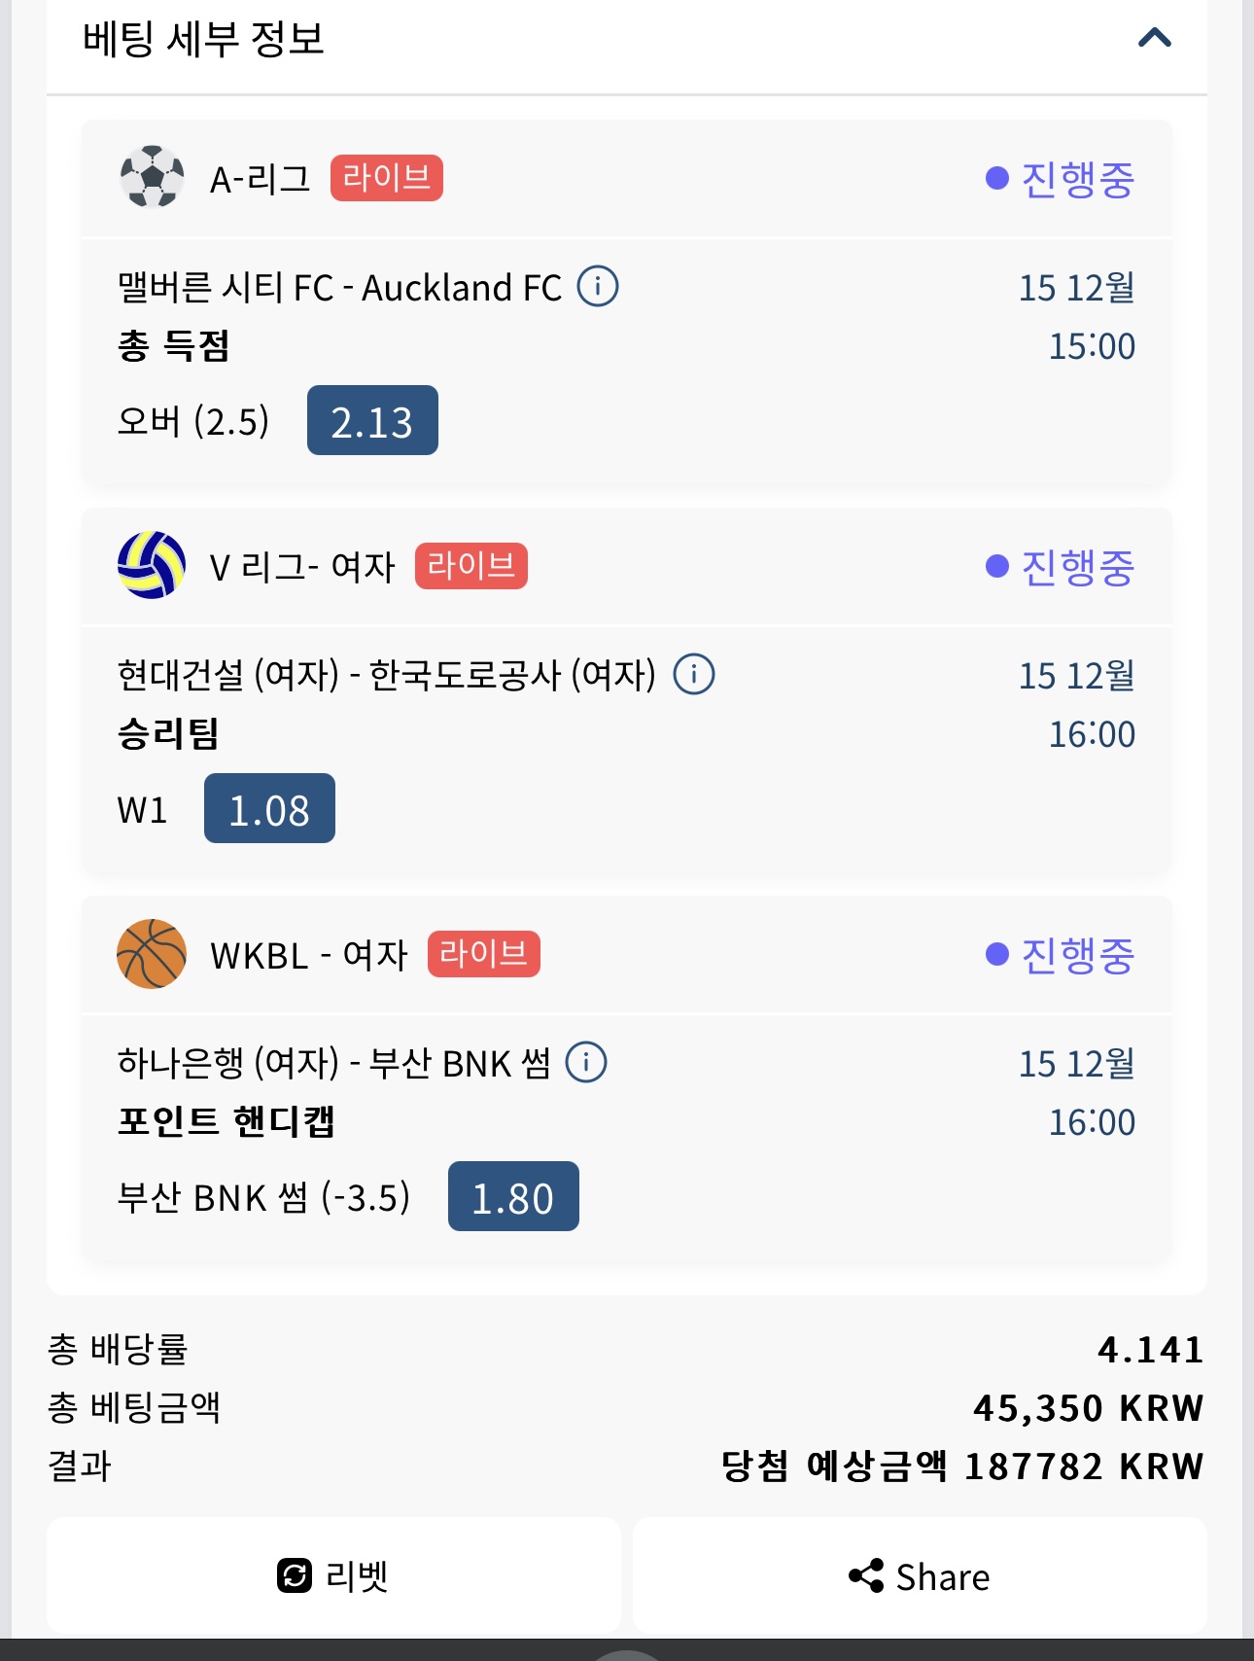Select the 1.08 odds box

tap(269, 809)
